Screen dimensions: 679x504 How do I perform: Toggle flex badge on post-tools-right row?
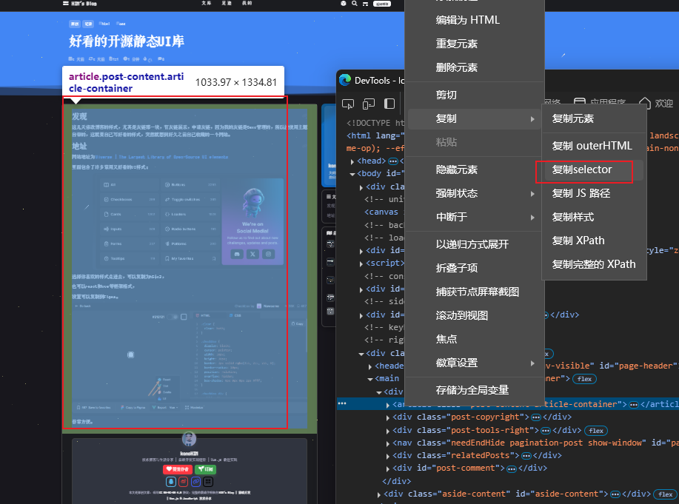(596, 431)
